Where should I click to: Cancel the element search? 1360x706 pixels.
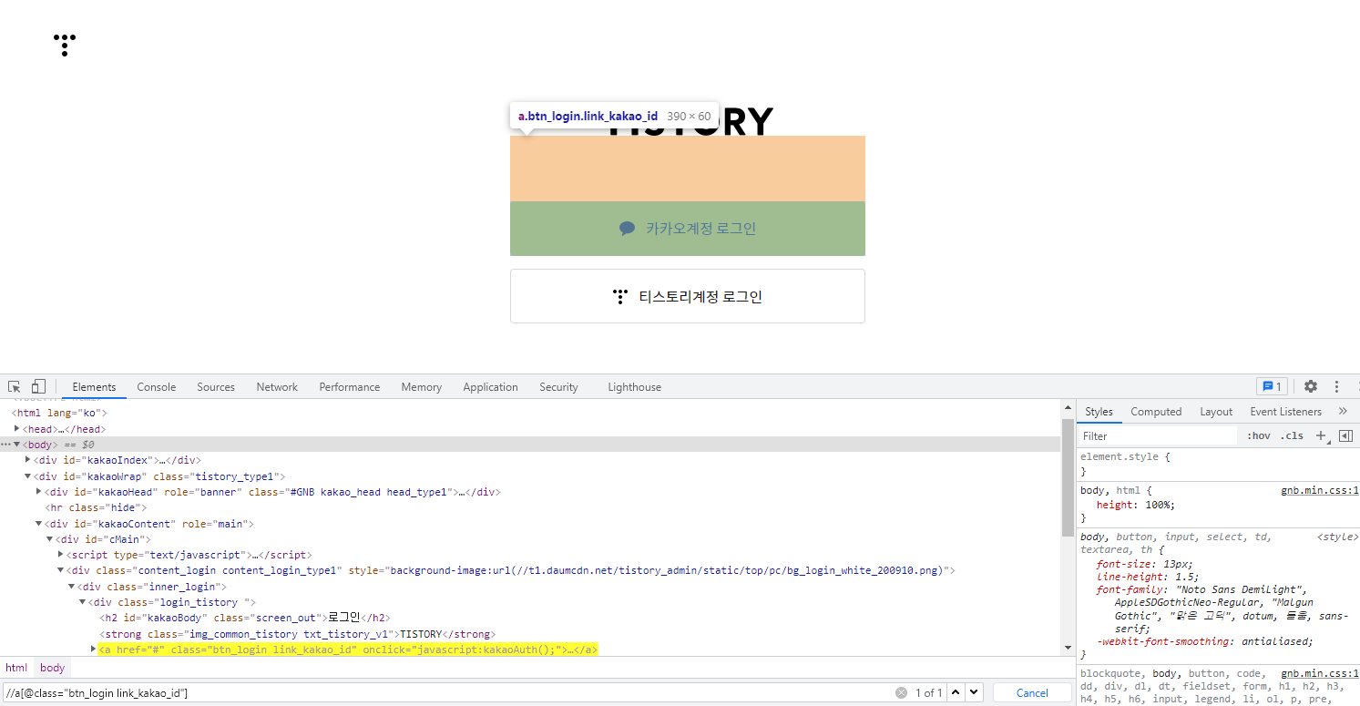(1032, 692)
